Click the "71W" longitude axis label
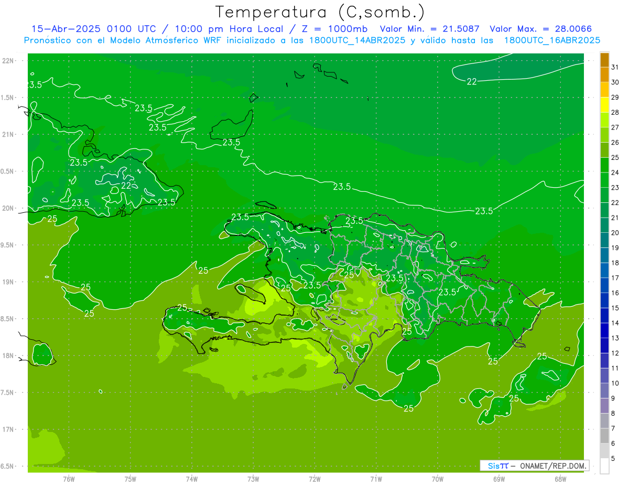The width and height of the screenshot is (629, 486). coord(376,479)
